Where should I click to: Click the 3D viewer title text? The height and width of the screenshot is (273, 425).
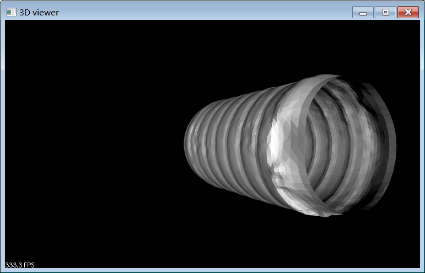tap(39, 13)
